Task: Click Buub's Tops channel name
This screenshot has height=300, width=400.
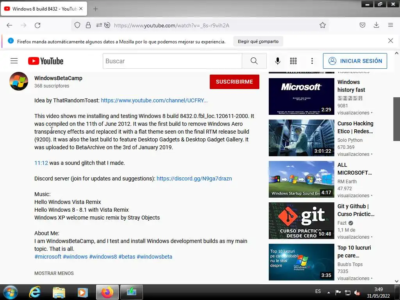Action: click(350, 264)
